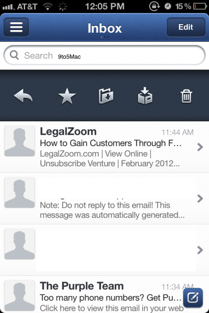This screenshot has height=313, width=209.
Task: Tap the battery indicator in status bar
Action: pyautogui.click(x=200, y=6)
